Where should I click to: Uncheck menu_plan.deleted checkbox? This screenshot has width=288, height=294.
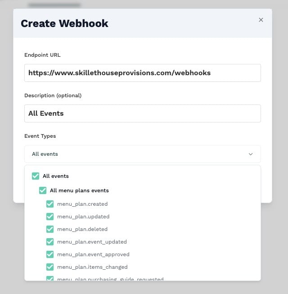coord(50,229)
